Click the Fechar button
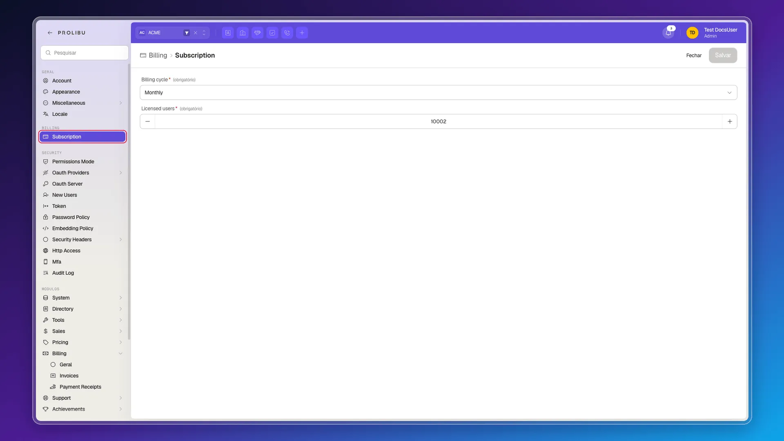The image size is (784, 441). 694,56
